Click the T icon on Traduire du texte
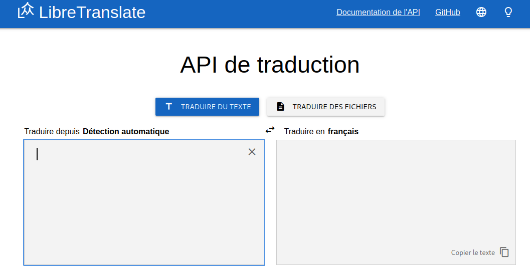Viewport: 530px width, 272px height. point(169,107)
